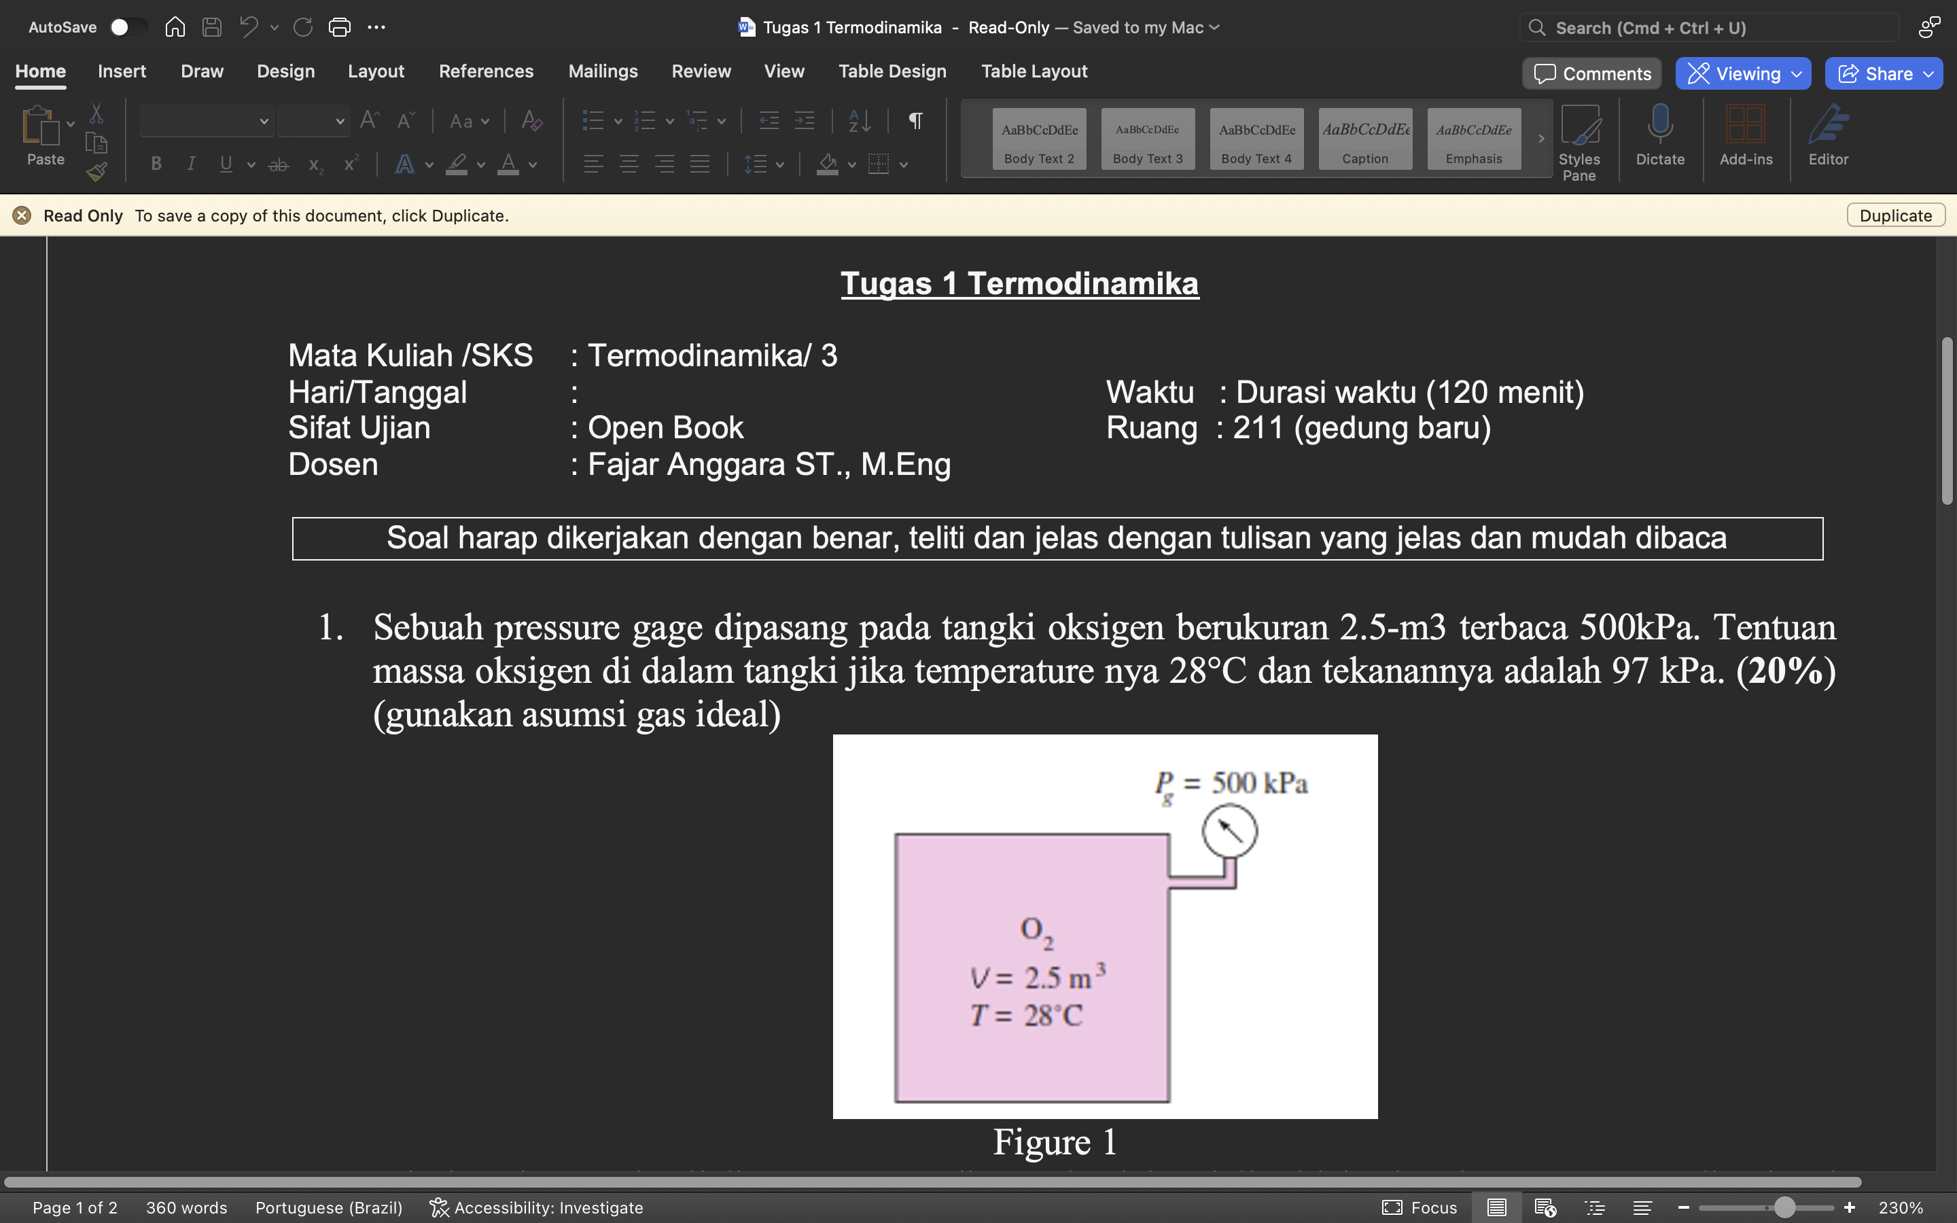
Task: Click the Home icon in title bar
Action: click(x=175, y=27)
